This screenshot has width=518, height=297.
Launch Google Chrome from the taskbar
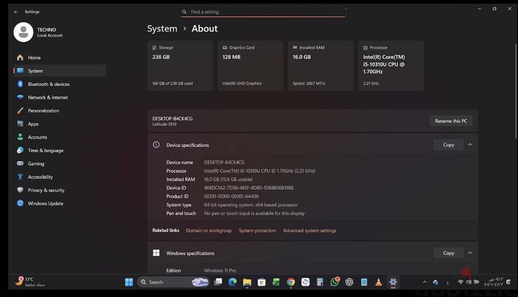(x=291, y=282)
